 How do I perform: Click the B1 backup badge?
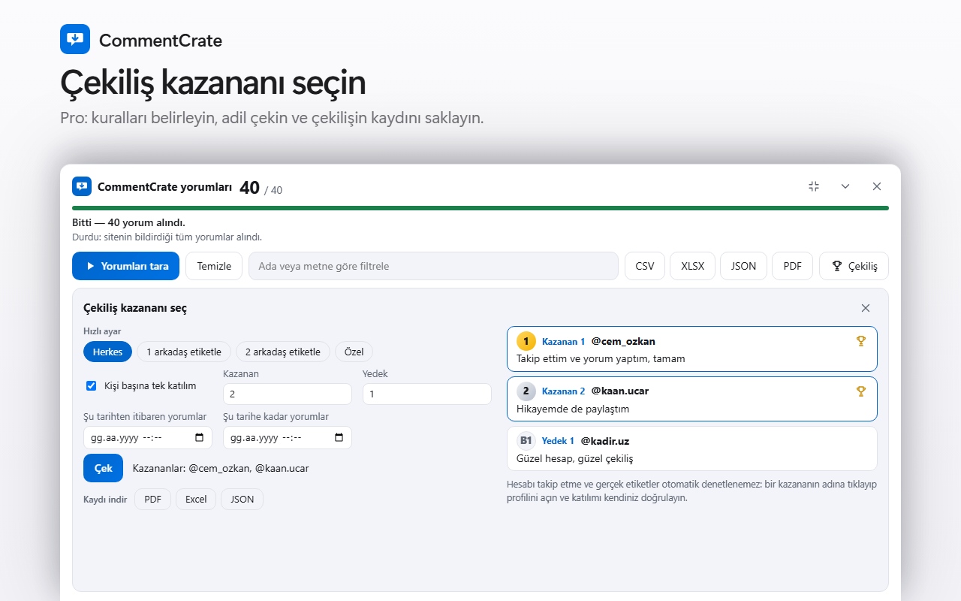(x=526, y=440)
